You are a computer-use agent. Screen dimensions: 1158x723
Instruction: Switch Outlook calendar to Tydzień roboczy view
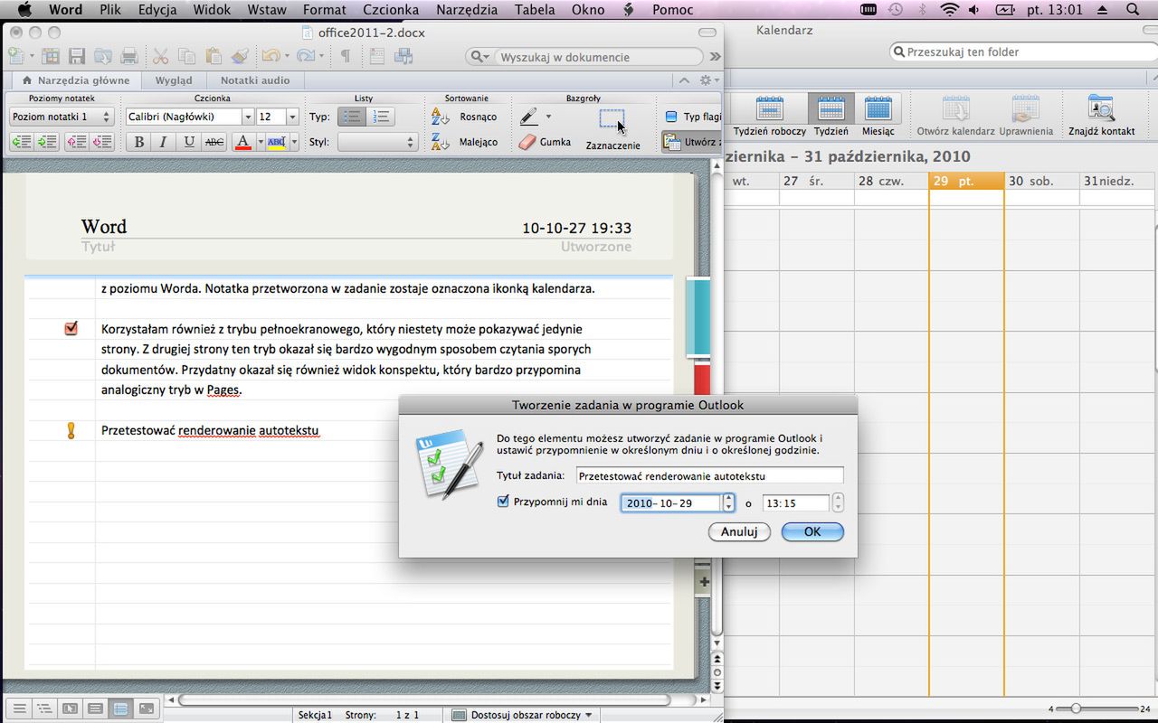click(x=770, y=117)
